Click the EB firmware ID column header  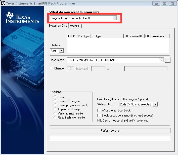click(134, 36)
